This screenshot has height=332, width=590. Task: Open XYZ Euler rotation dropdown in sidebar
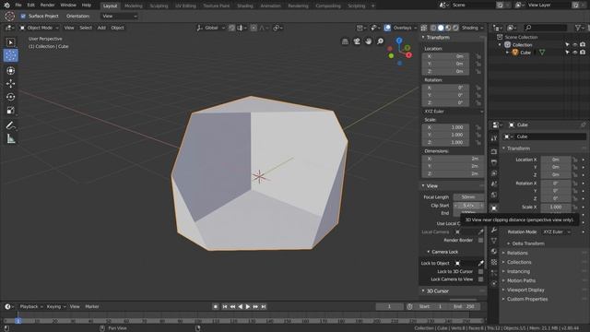454,112
